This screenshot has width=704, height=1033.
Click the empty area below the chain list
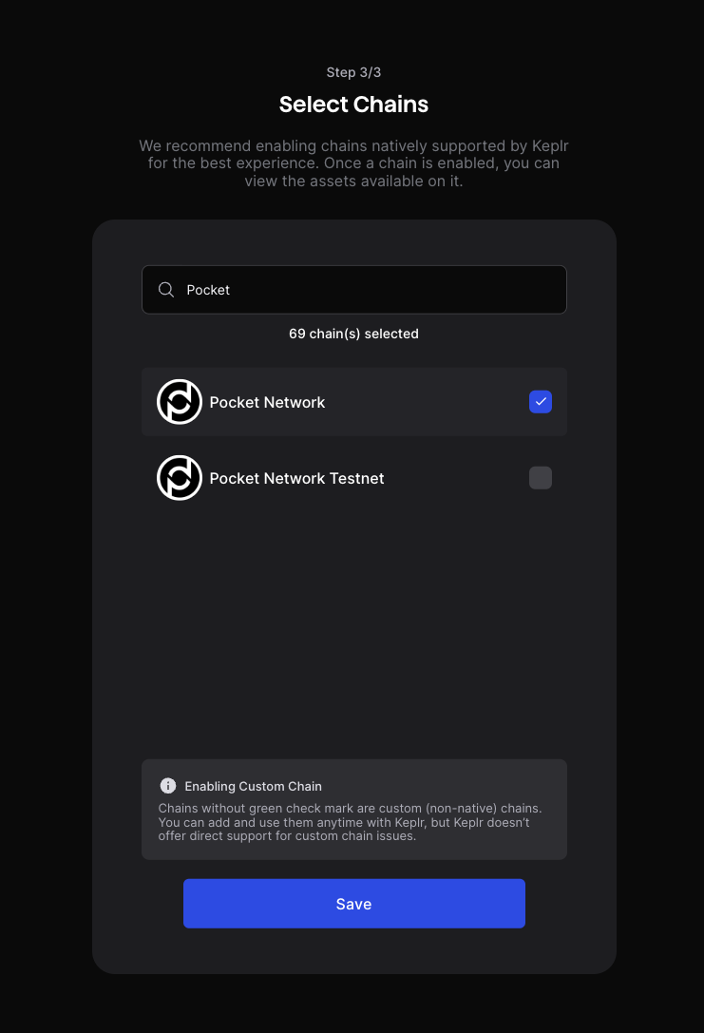354,633
